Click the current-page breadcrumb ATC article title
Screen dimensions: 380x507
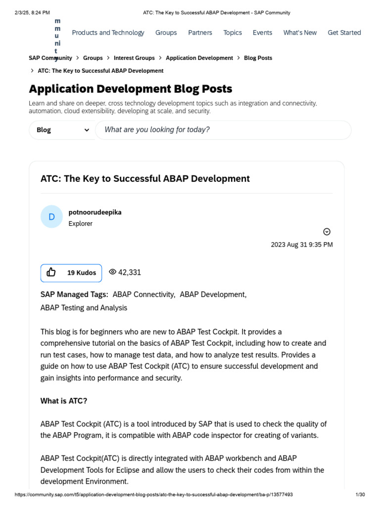(x=100, y=71)
